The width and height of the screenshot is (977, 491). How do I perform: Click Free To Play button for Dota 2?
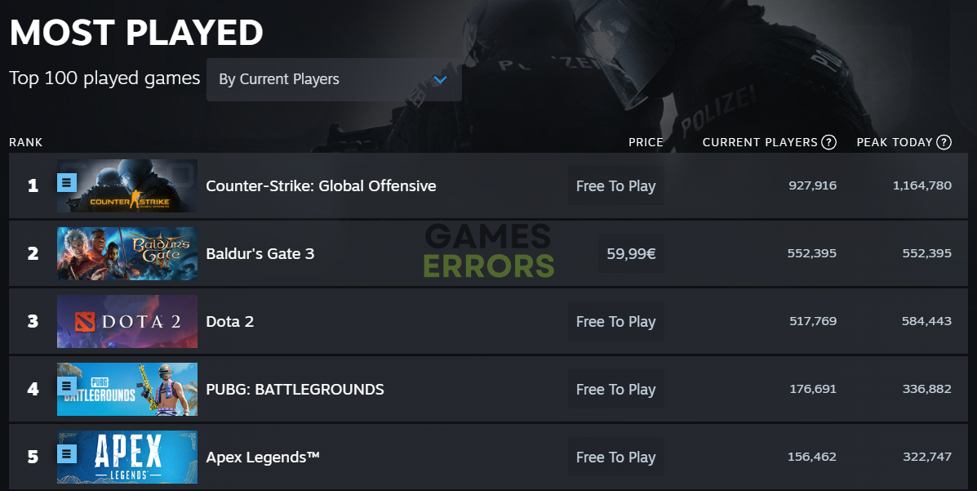click(x=615, y=321)
